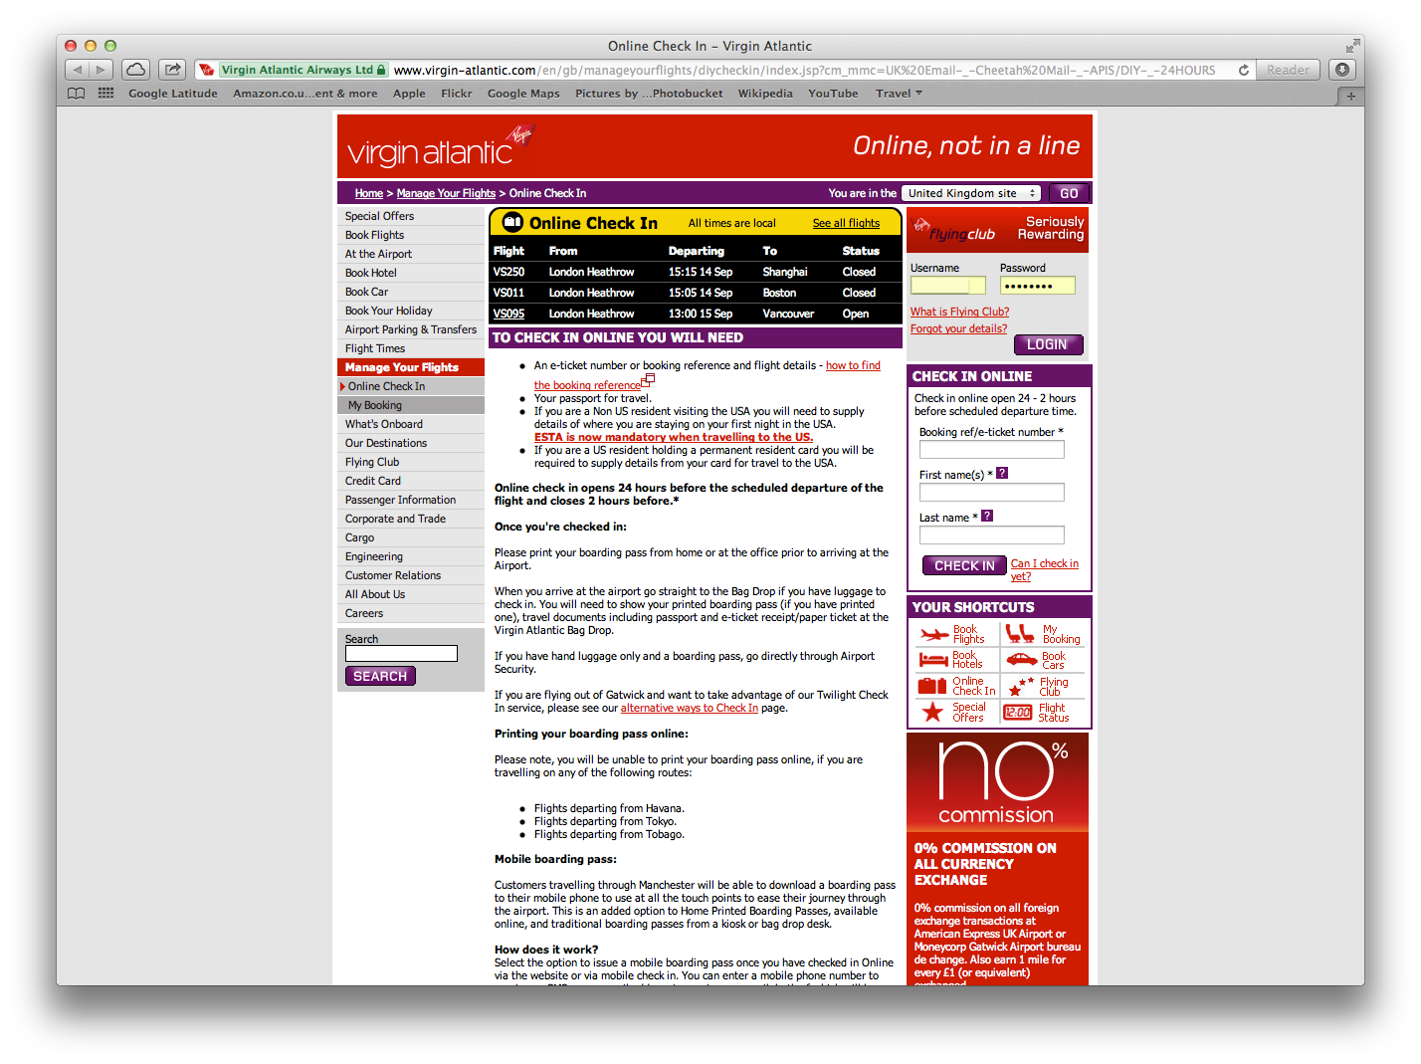Screen dimensions: 1421x1064
Task: Open the United Kingdom site dropdown
Action: click(x=972, y=193)
